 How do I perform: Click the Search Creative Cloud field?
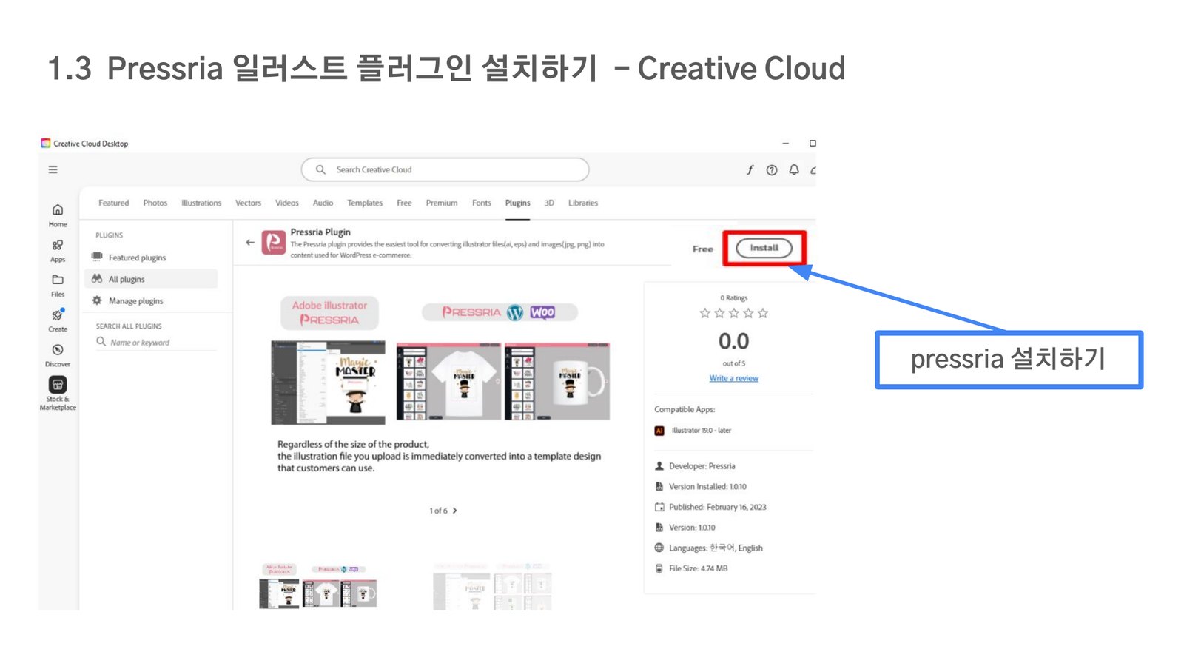pyautogui.click(x=445, y=169)
